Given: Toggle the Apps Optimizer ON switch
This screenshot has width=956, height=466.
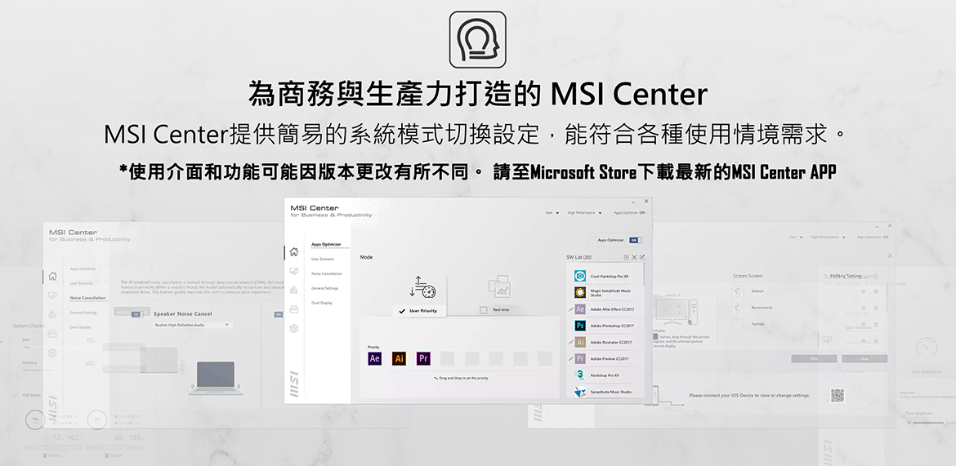Looking at the screenshot, I should 636,240.
